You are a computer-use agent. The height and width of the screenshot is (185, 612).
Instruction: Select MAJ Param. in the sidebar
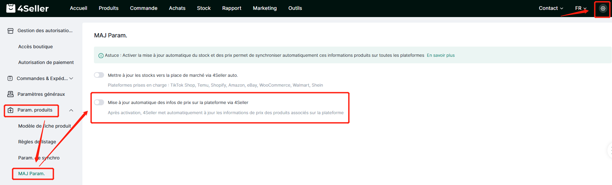pos(32,174)
